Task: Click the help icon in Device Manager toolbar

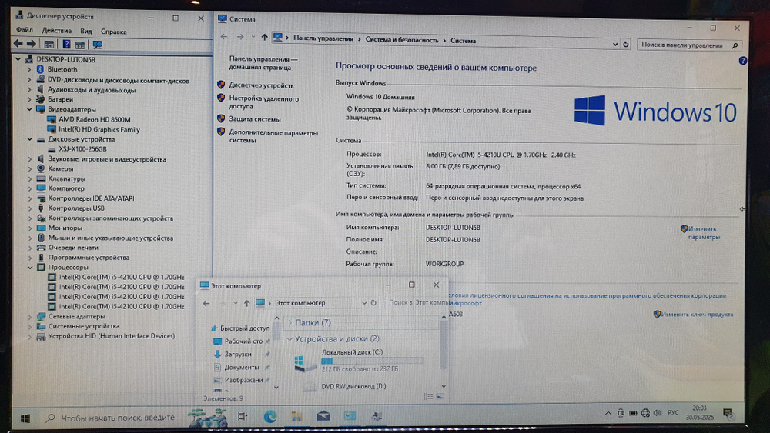Action: (66, 44)
